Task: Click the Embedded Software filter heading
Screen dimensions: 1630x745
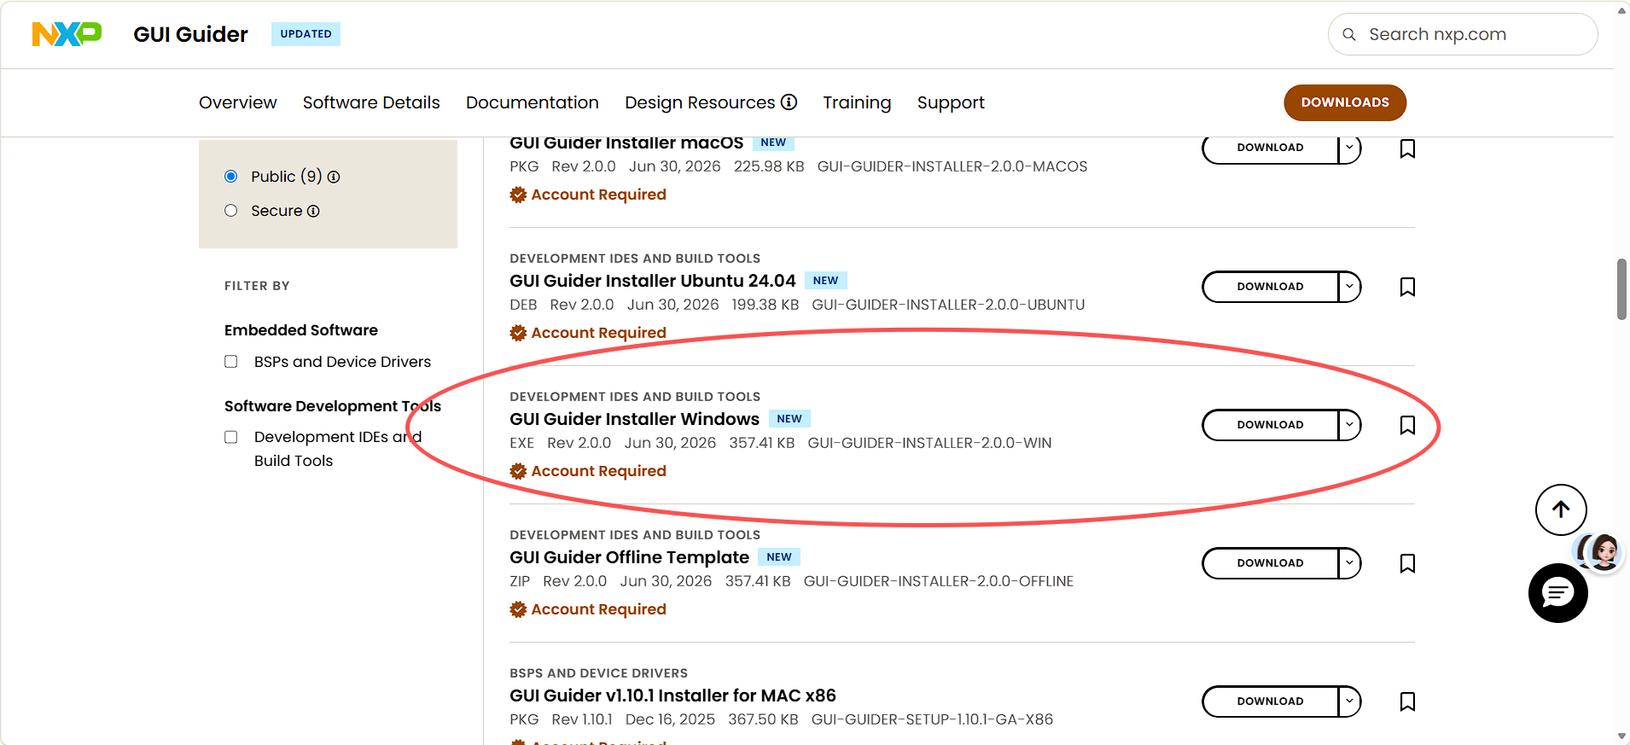Action: coord(301,330)
